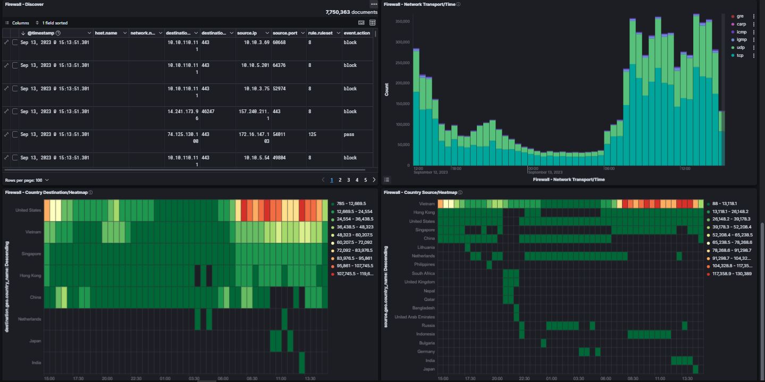765x382 pixels.
Task: Expand the source.ip column header dropdown
Action: (x=267, y=33)
